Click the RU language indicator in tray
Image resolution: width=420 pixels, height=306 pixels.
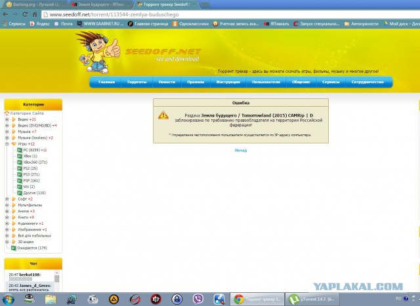tap(398, 299)
